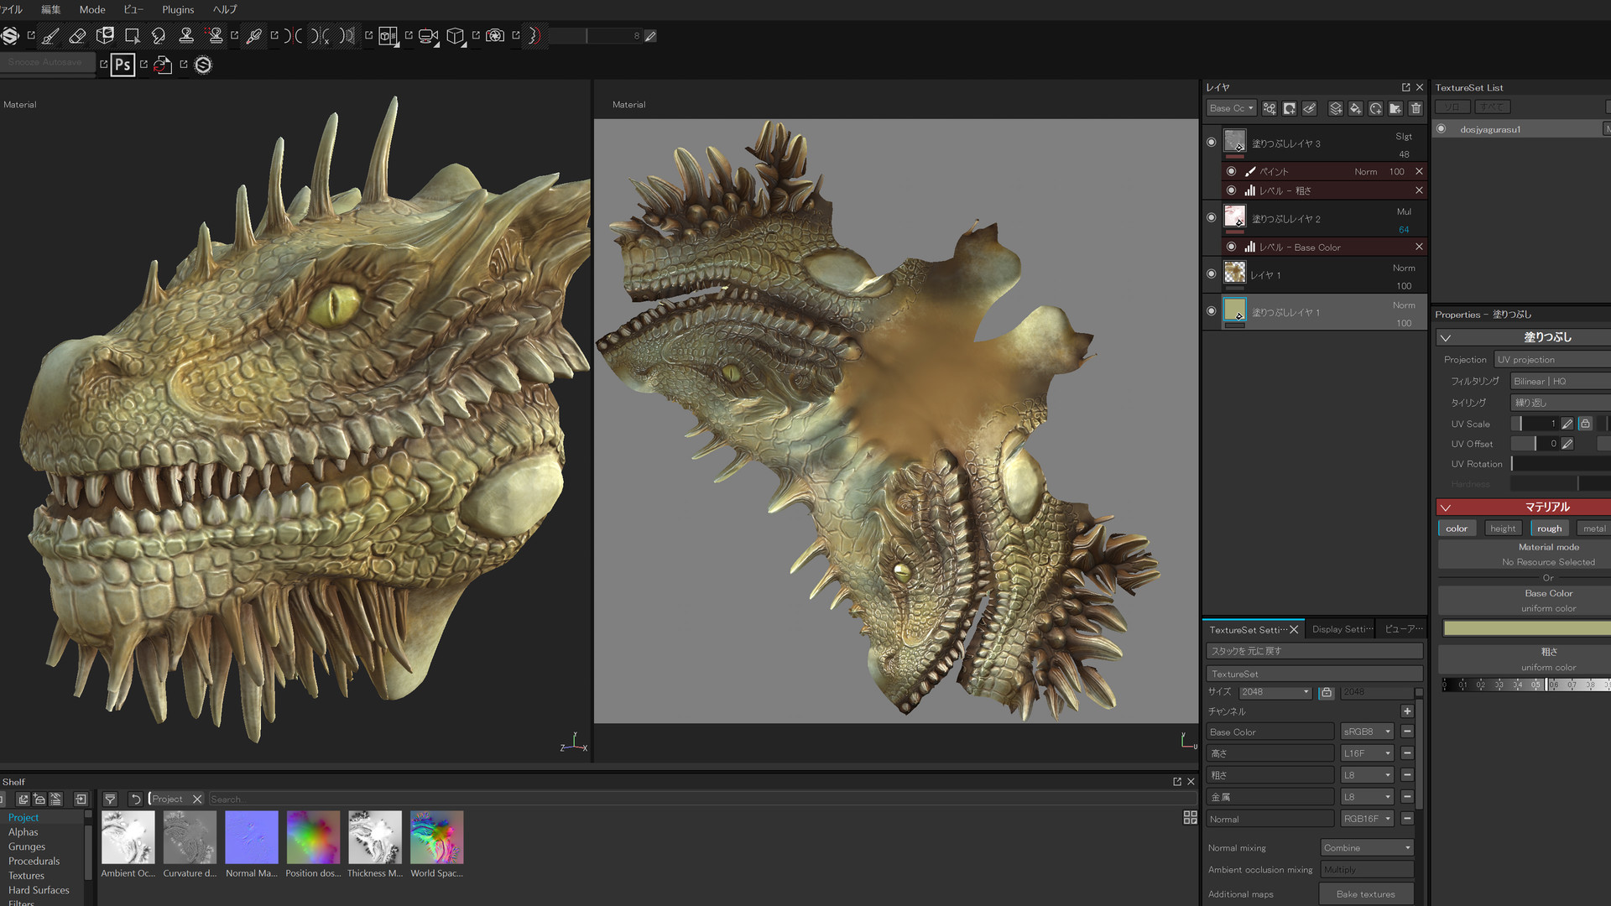Delete layer with trash icon
The image size is (1611, 906).
(x=1415, y=108)
